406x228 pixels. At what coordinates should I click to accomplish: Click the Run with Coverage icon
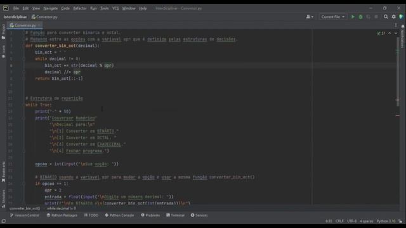(368, 17)
